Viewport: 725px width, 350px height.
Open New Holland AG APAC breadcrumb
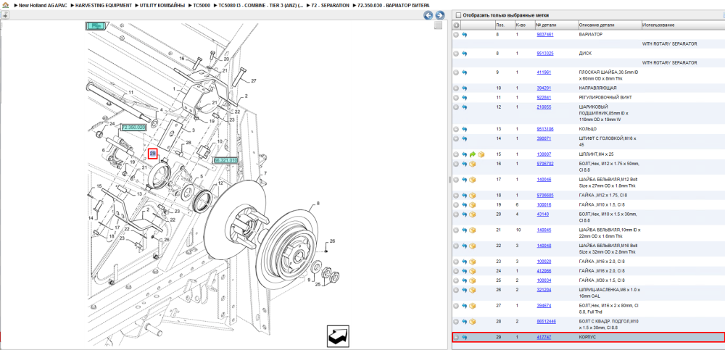pyautogui.click(x=43, y=5)
